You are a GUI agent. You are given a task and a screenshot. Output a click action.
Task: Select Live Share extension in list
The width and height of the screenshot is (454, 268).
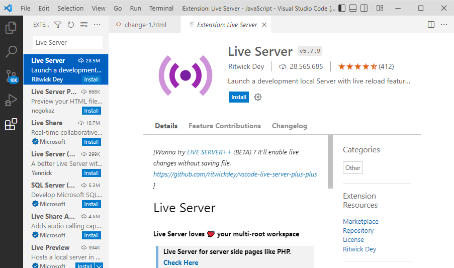[x=66, y=132]
